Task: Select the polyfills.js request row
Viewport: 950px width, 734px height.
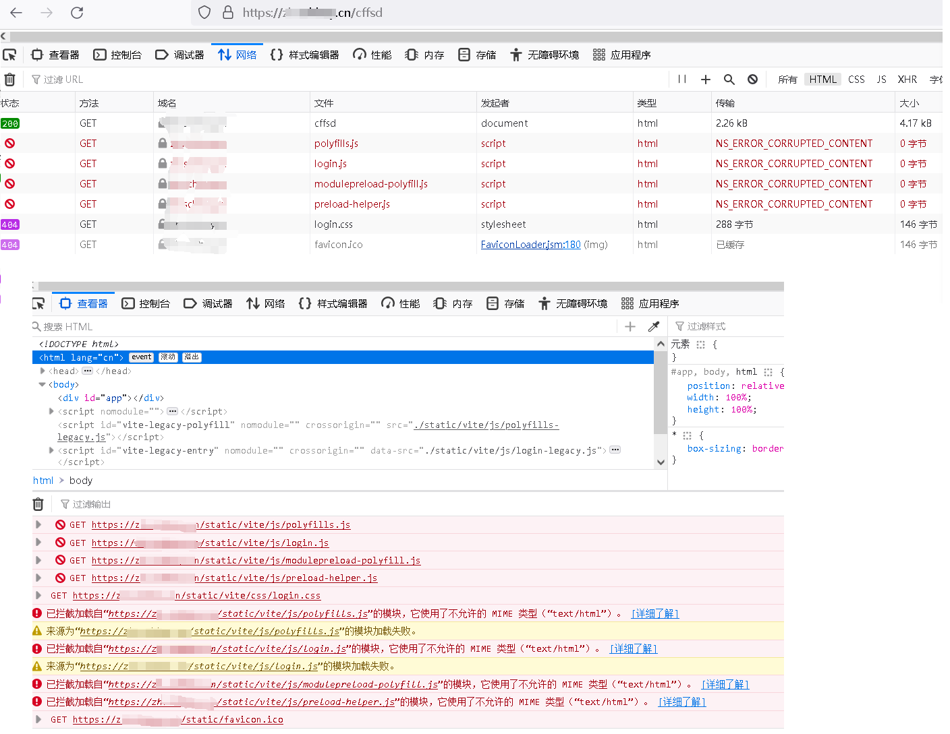Action: pyautogui.click(x=471, y=144)
